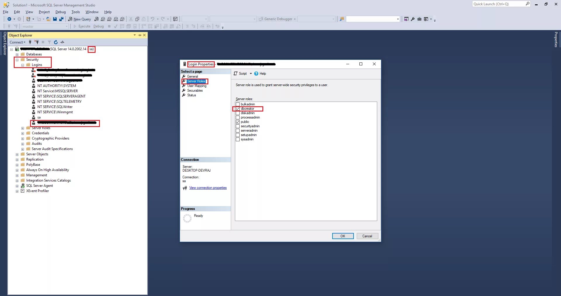
Task: Click the Disconnect icon in Object Explorer
Action: [37, 42]
